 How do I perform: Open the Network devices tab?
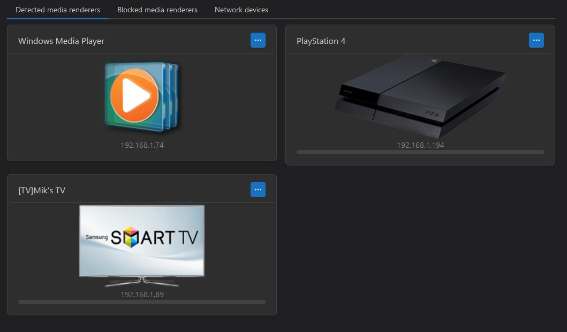point(241,10)
